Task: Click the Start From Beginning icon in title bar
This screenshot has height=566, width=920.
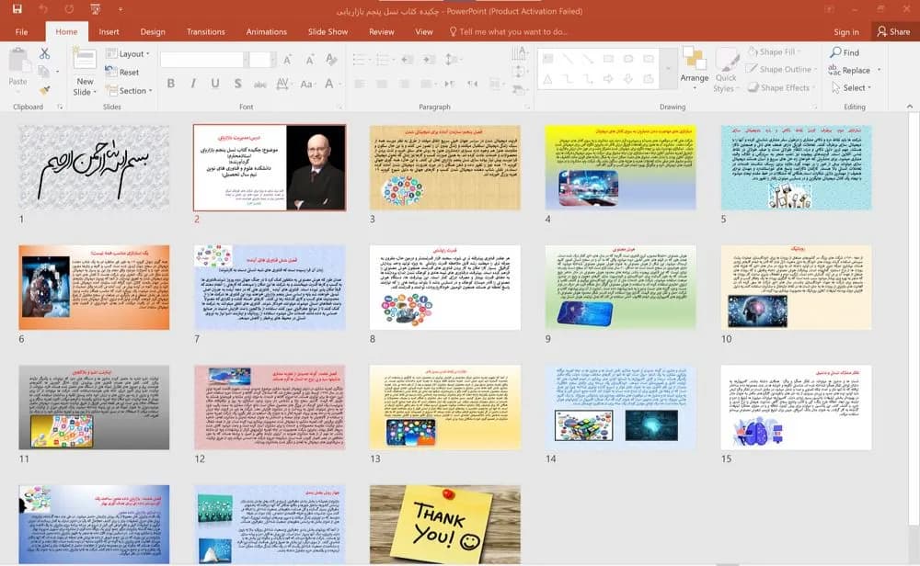Action: 95,9
